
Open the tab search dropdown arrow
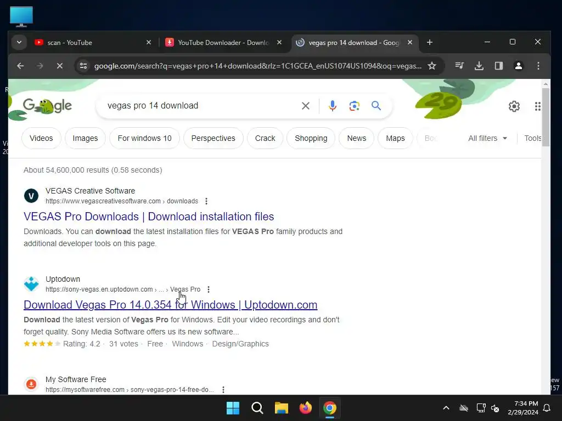[x=19, y=42]
